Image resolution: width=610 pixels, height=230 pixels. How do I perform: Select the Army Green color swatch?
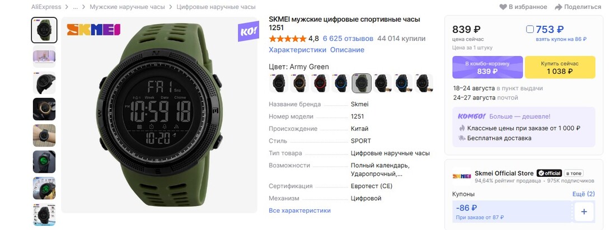(x=362, y=83)
